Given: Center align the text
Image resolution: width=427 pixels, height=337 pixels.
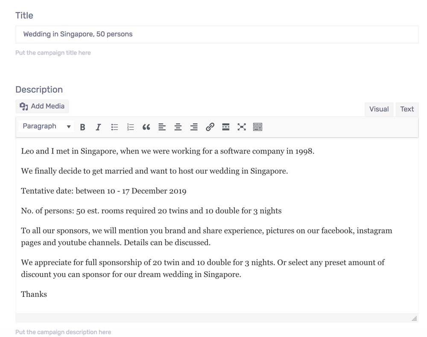Looking at the screenshot, I should tap(178, 127).
